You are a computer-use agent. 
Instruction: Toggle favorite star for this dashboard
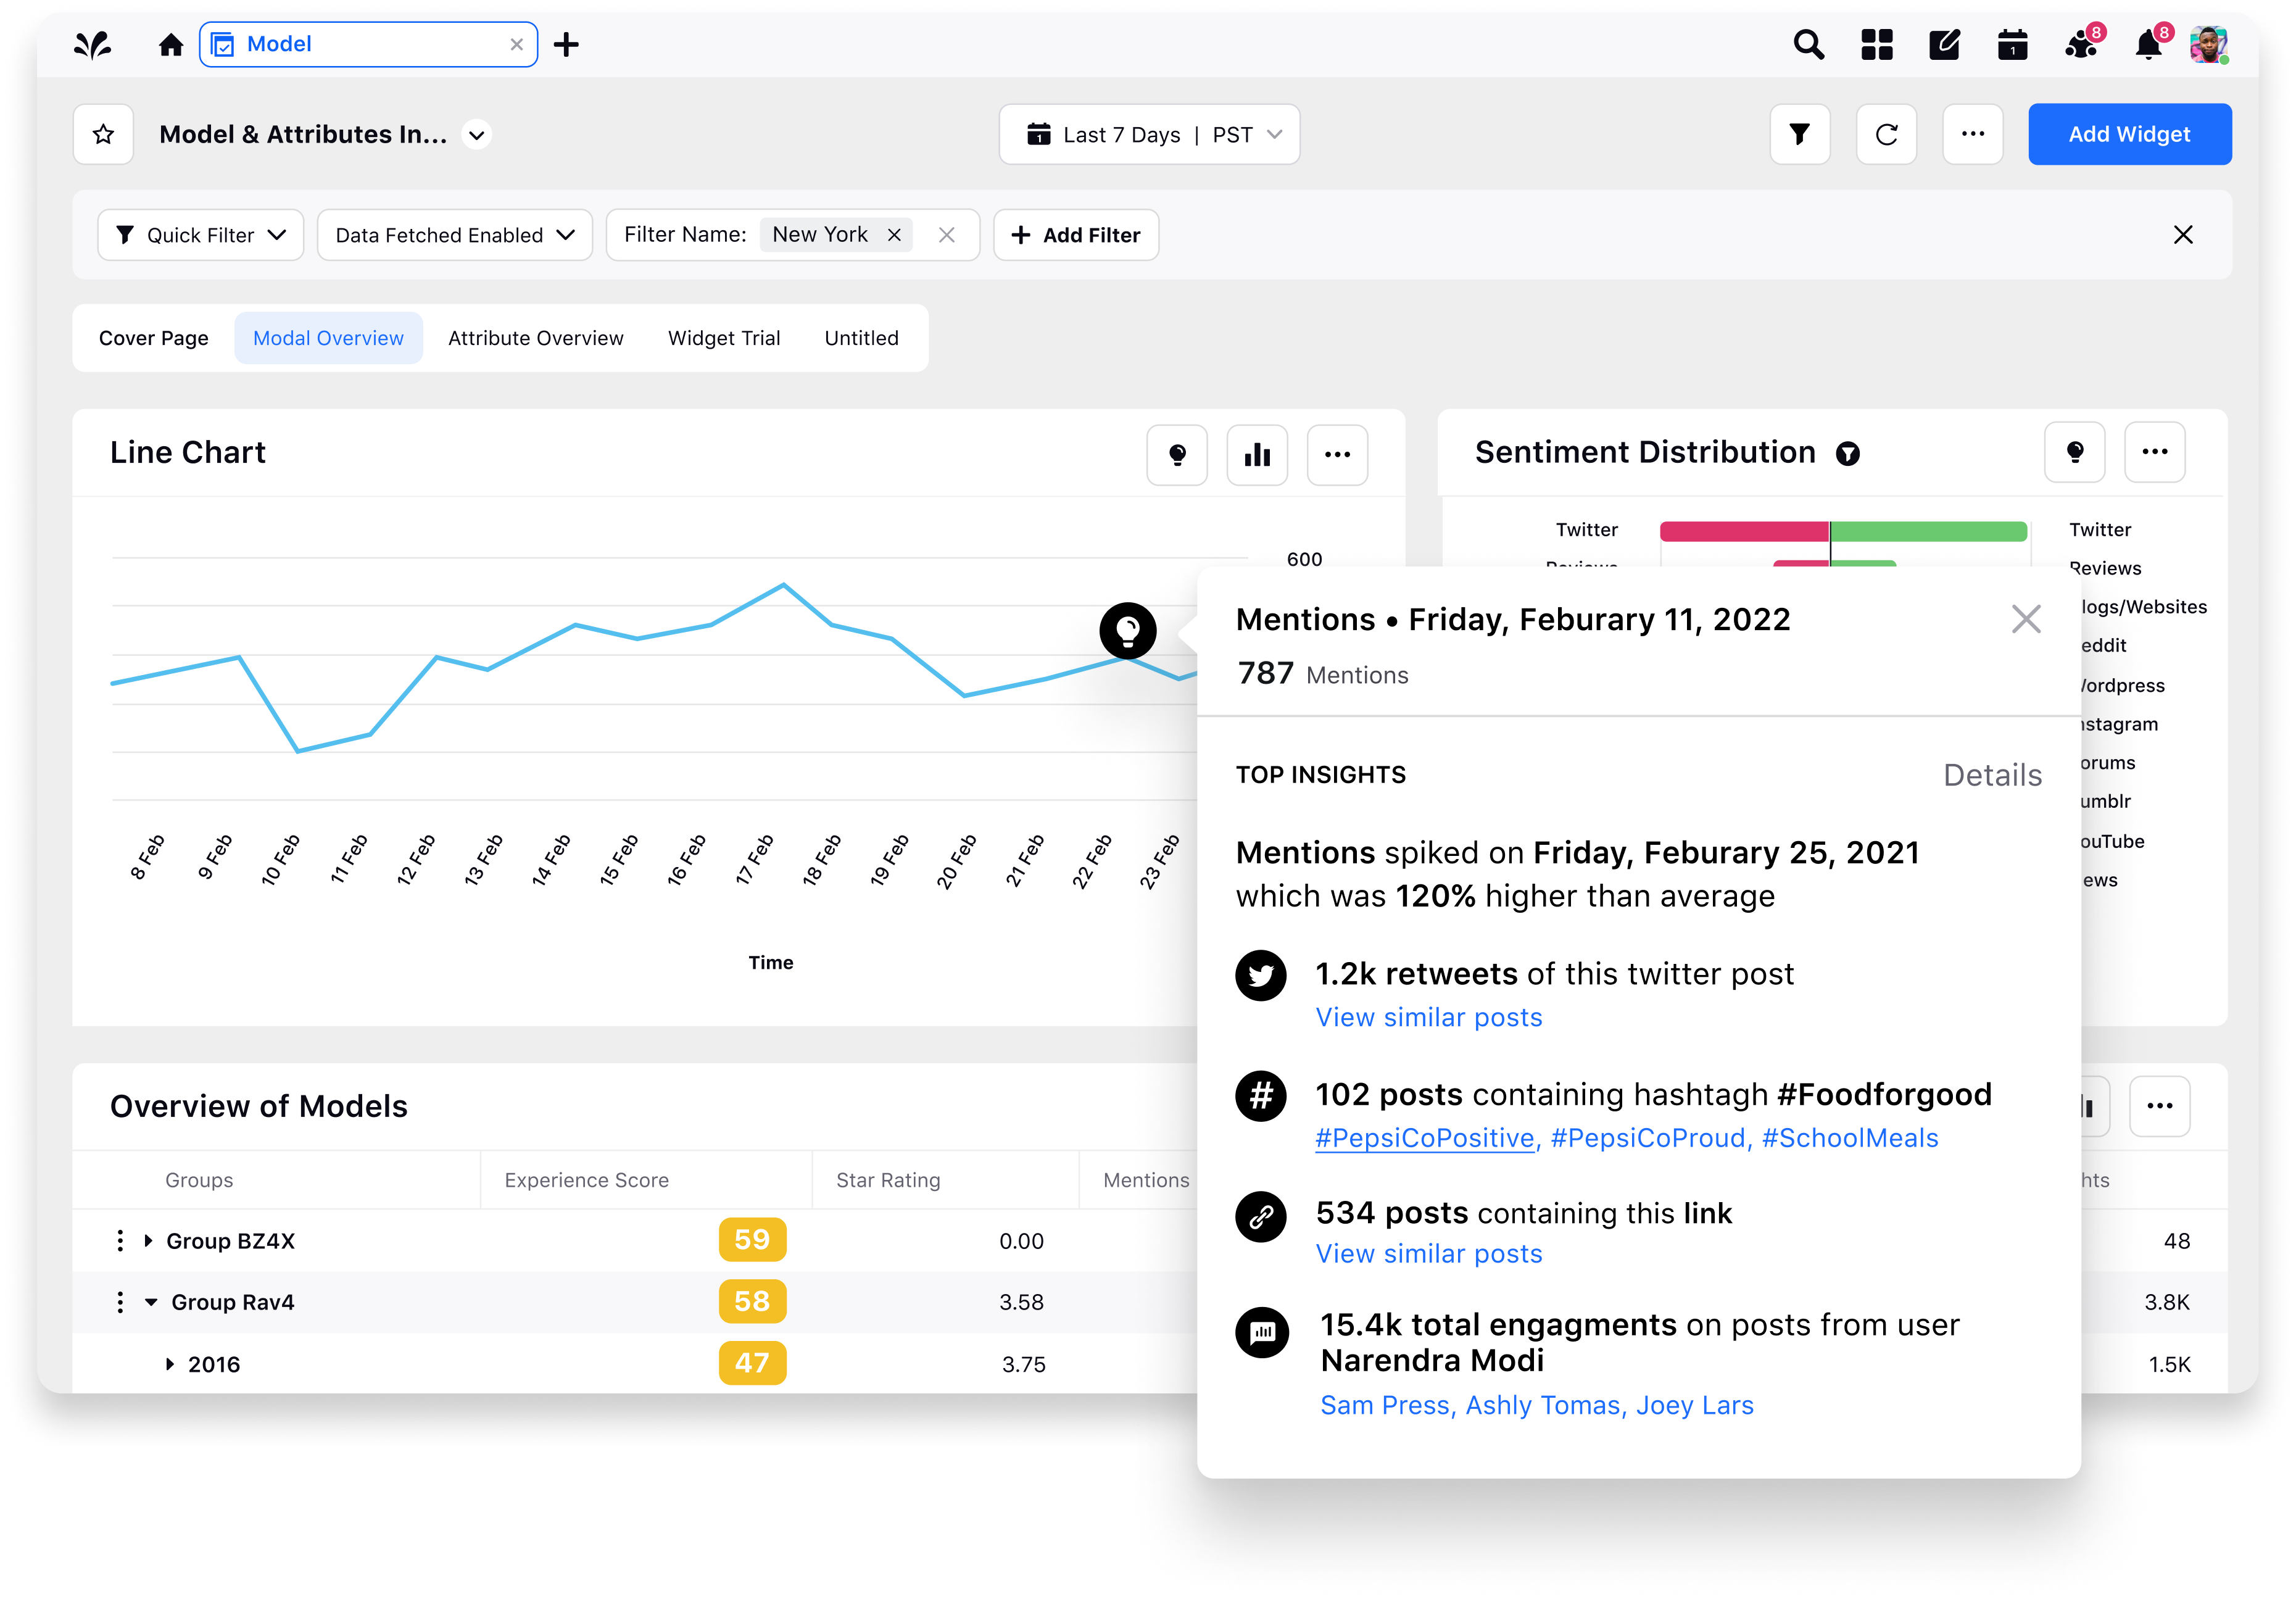pyautogui.click(x=103, y=134)
